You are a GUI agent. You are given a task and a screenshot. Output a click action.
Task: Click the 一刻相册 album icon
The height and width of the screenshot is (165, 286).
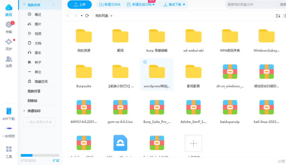(9, 129)
